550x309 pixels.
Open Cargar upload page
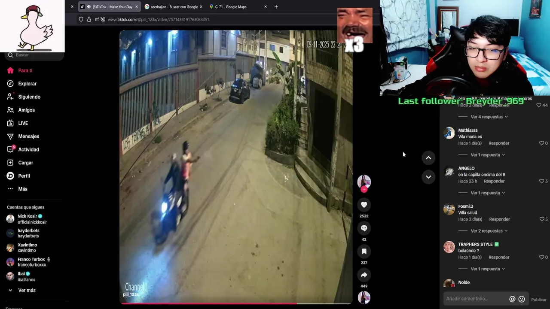[25, 163]
